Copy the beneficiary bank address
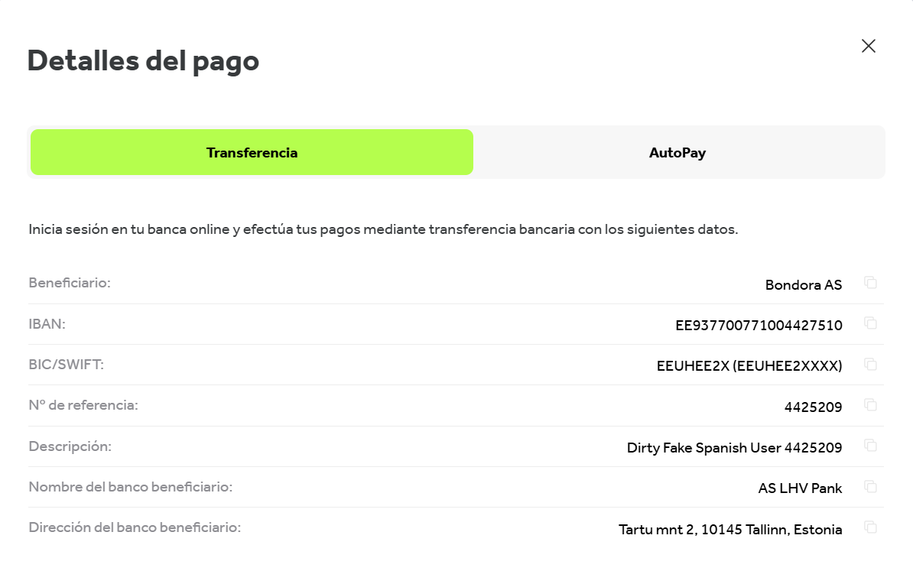 (x=870, y=527)
